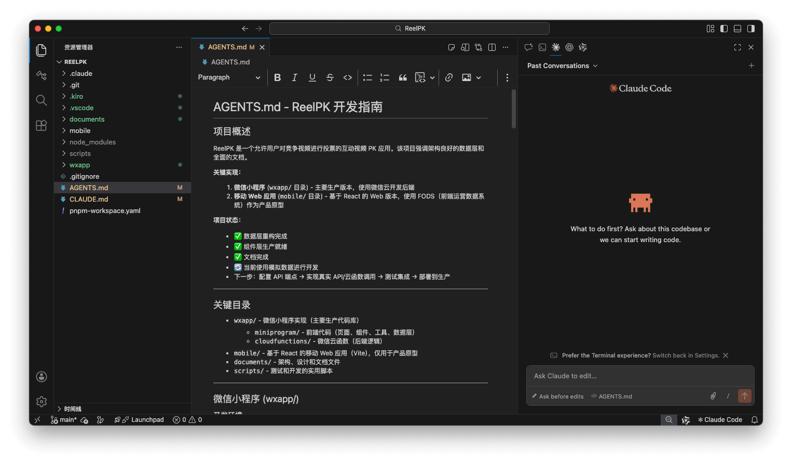Toggle the bottom panel visibility
792x464 pixels.
coord(738,29)
